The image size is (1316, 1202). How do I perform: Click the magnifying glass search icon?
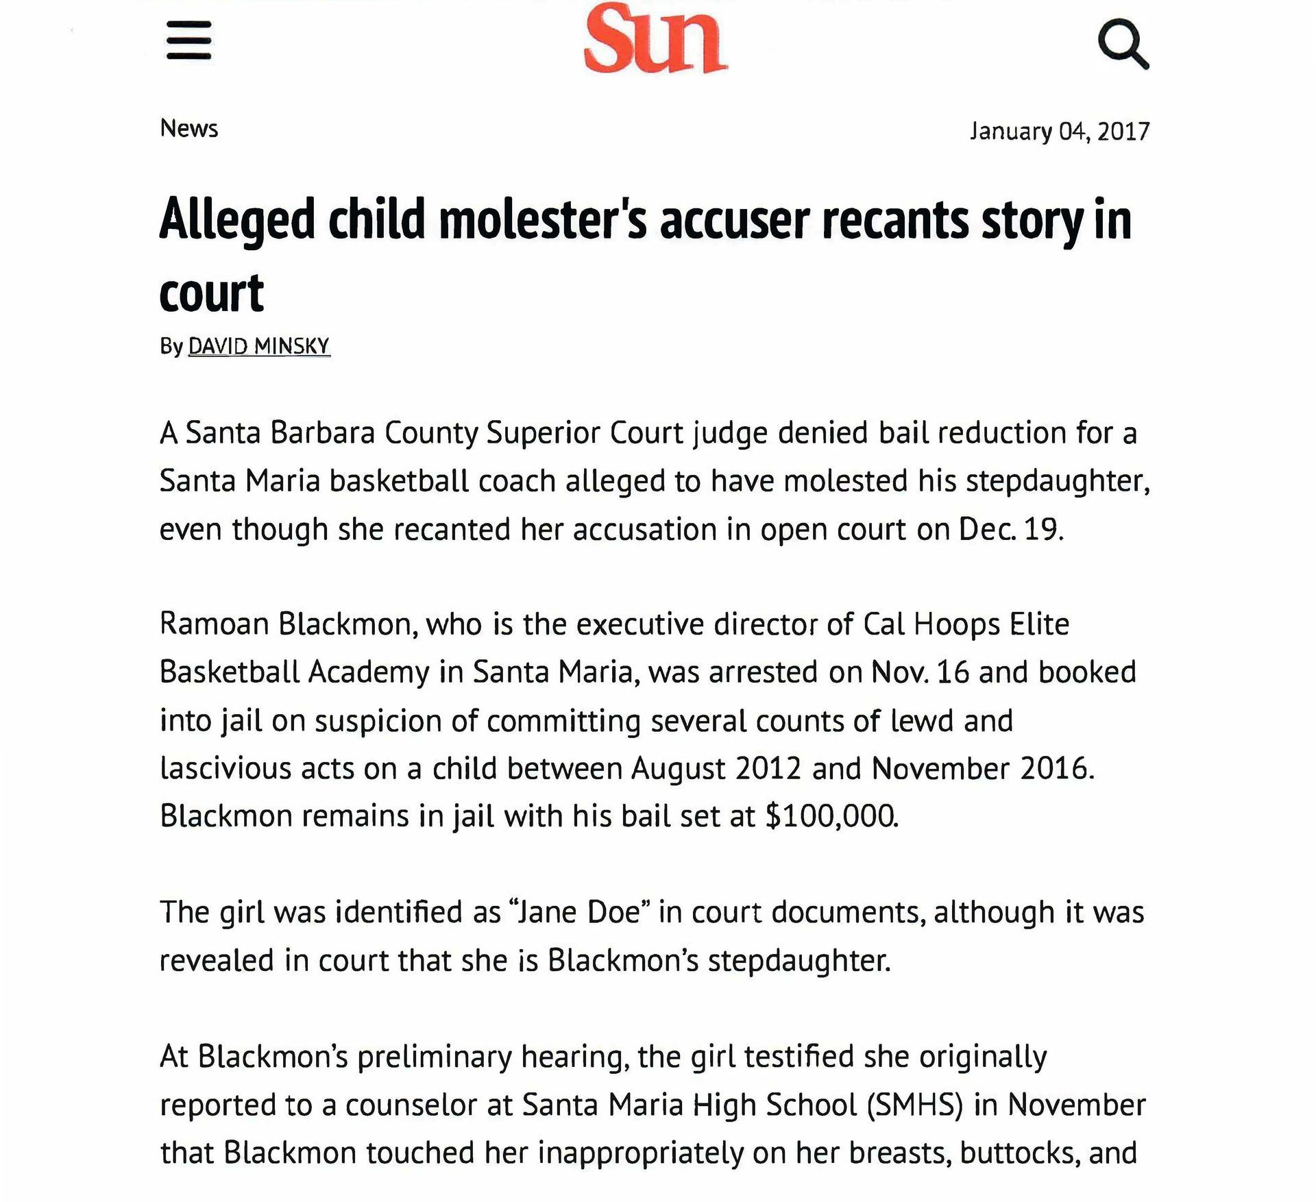pyautogui.click(x=1122, y=44)
